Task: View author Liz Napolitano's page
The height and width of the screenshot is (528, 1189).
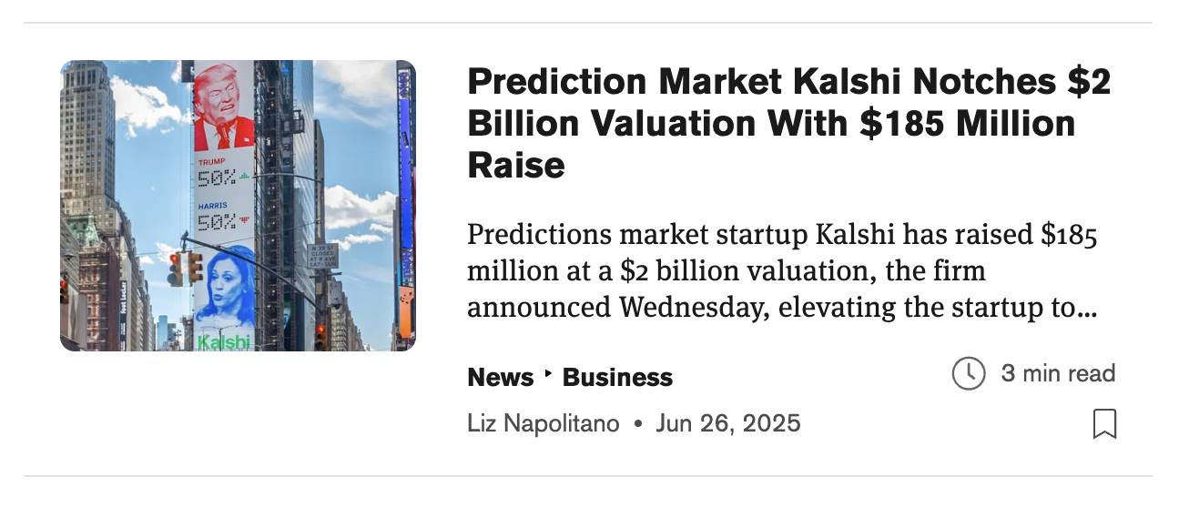Action: point(543,423)
